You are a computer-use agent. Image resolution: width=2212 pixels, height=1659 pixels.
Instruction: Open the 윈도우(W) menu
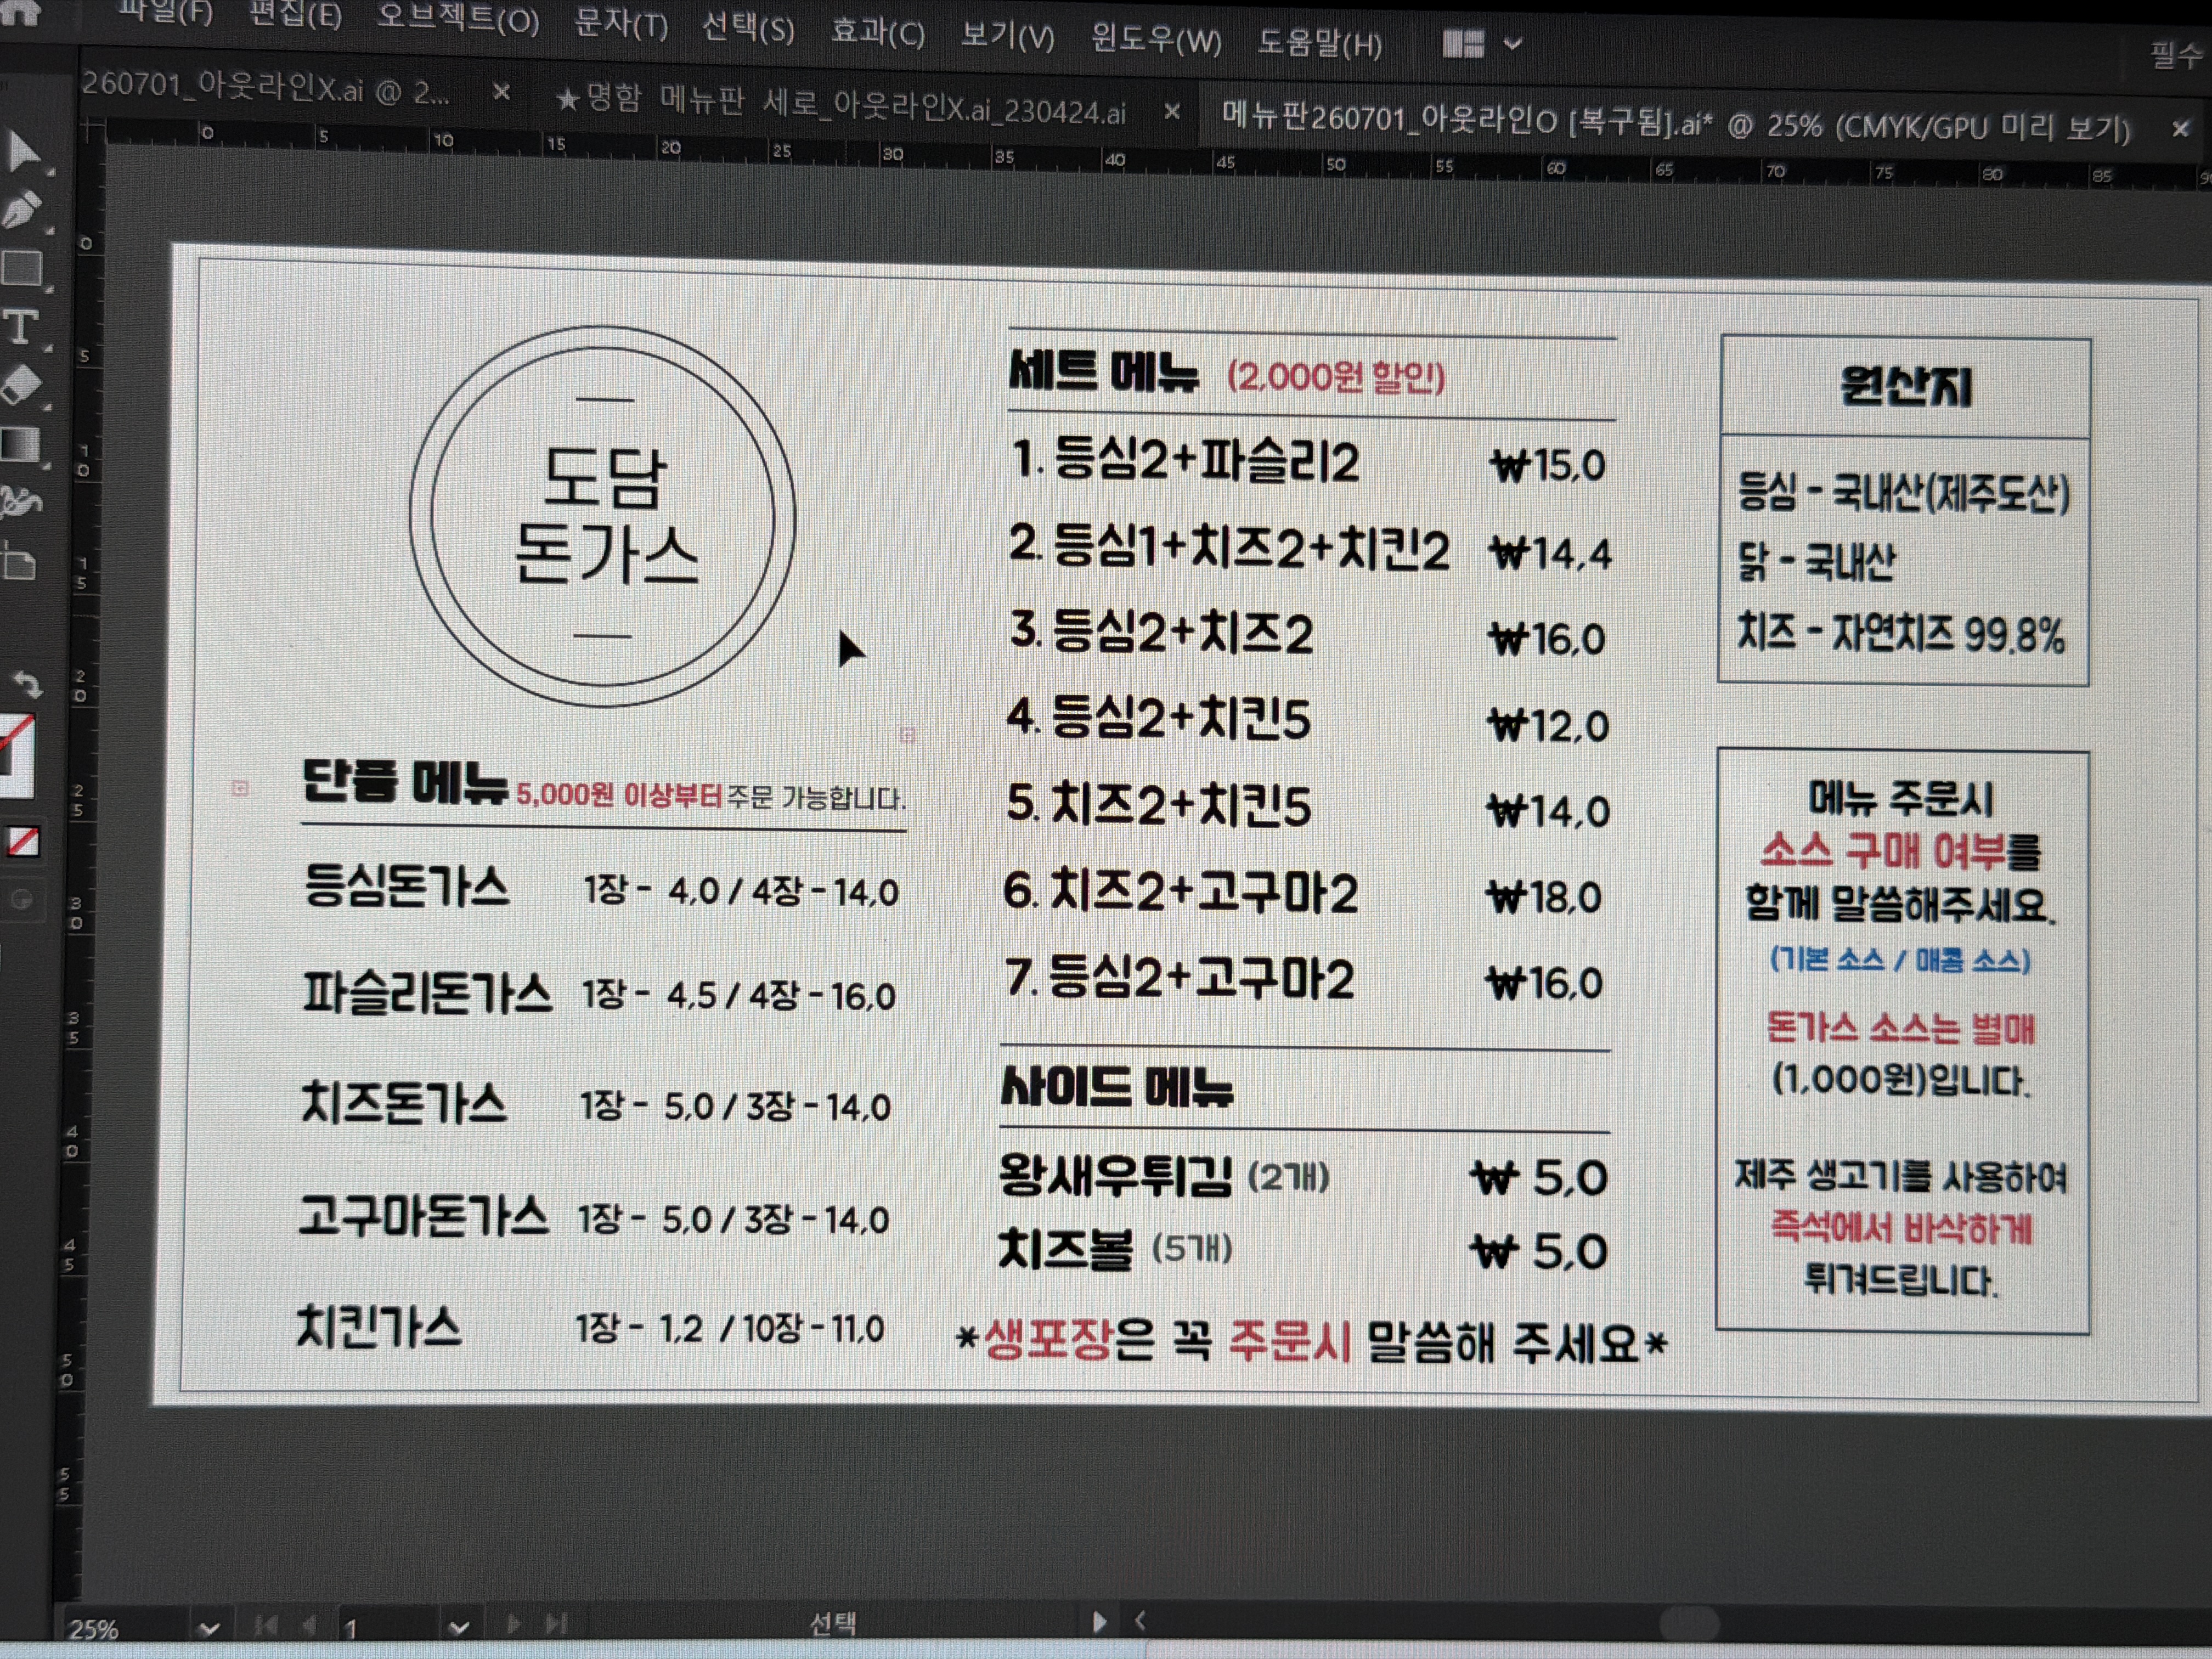[1156, 40]
